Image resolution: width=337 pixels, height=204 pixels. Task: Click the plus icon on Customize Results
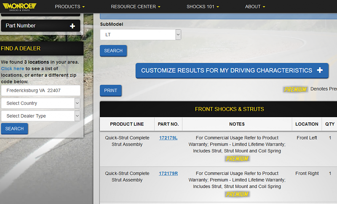(x=320, y=71)
